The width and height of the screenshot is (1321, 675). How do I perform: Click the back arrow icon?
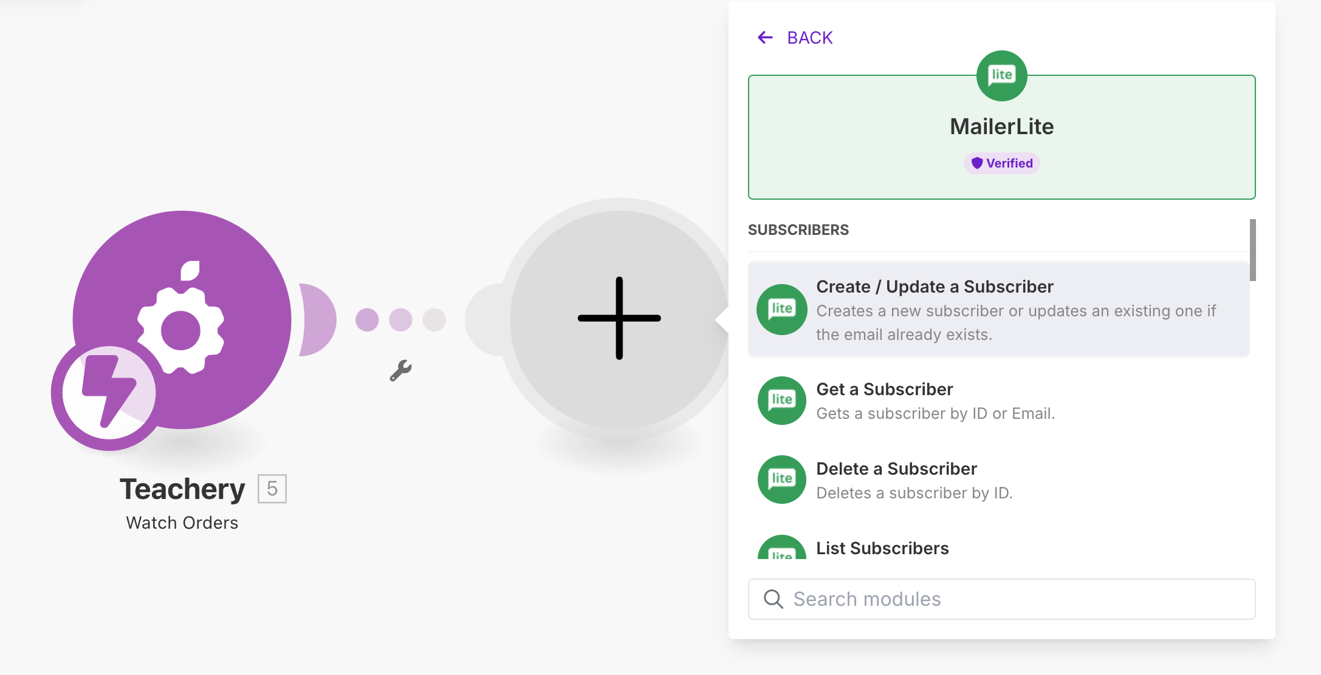765,38
